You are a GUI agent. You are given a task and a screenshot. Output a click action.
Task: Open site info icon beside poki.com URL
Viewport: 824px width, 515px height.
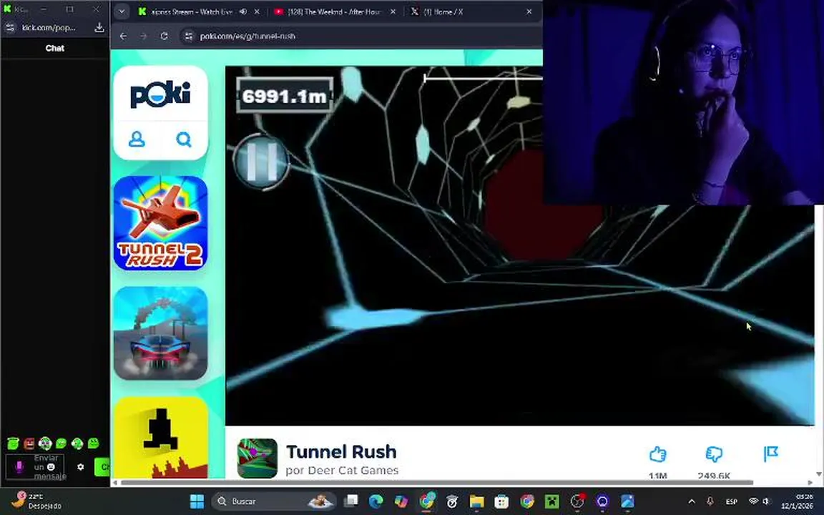click(188, 36)
